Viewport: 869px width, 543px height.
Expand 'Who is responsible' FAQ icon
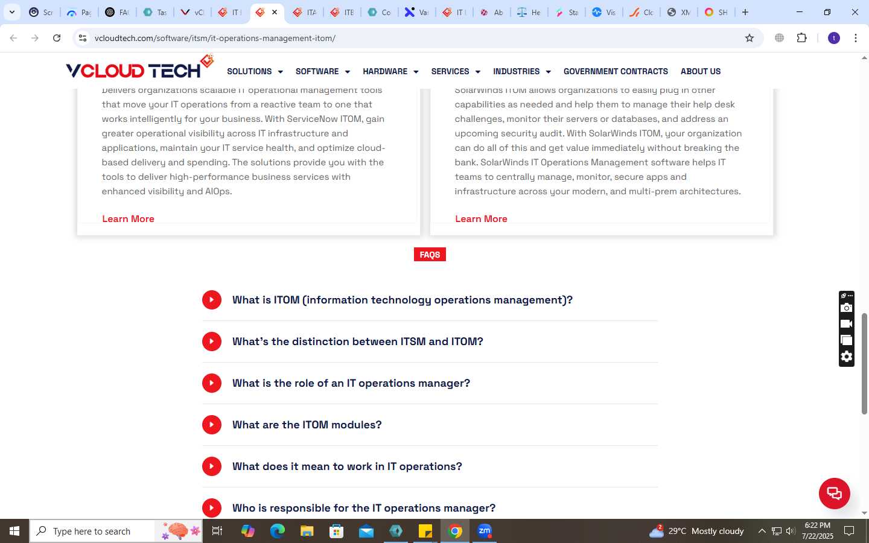(212, 508)
